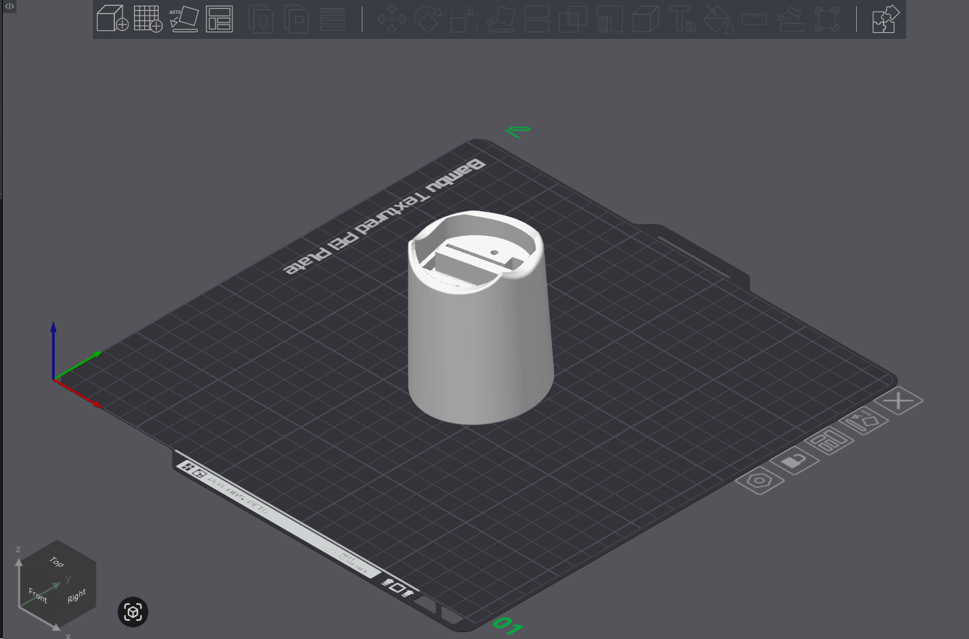Viewport: 969px width, 639px height.
Task: Toggle the plate lock
Action: (794, 461)
